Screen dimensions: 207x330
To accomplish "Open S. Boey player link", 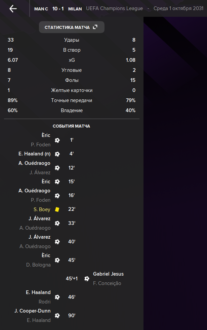I will [42, 209].
